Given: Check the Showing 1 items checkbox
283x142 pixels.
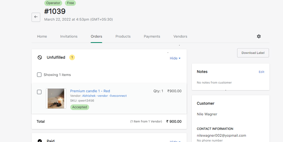Looking at the screenshot, I should click(x=39, y=75).
